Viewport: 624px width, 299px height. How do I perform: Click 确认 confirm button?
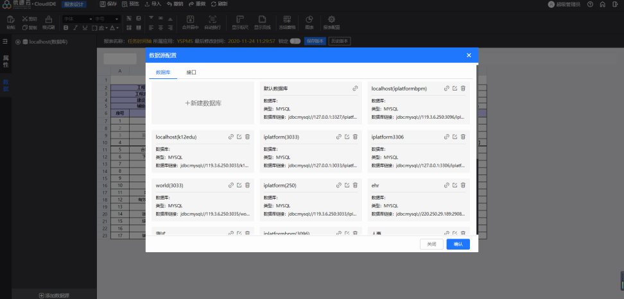pos(458,244)
